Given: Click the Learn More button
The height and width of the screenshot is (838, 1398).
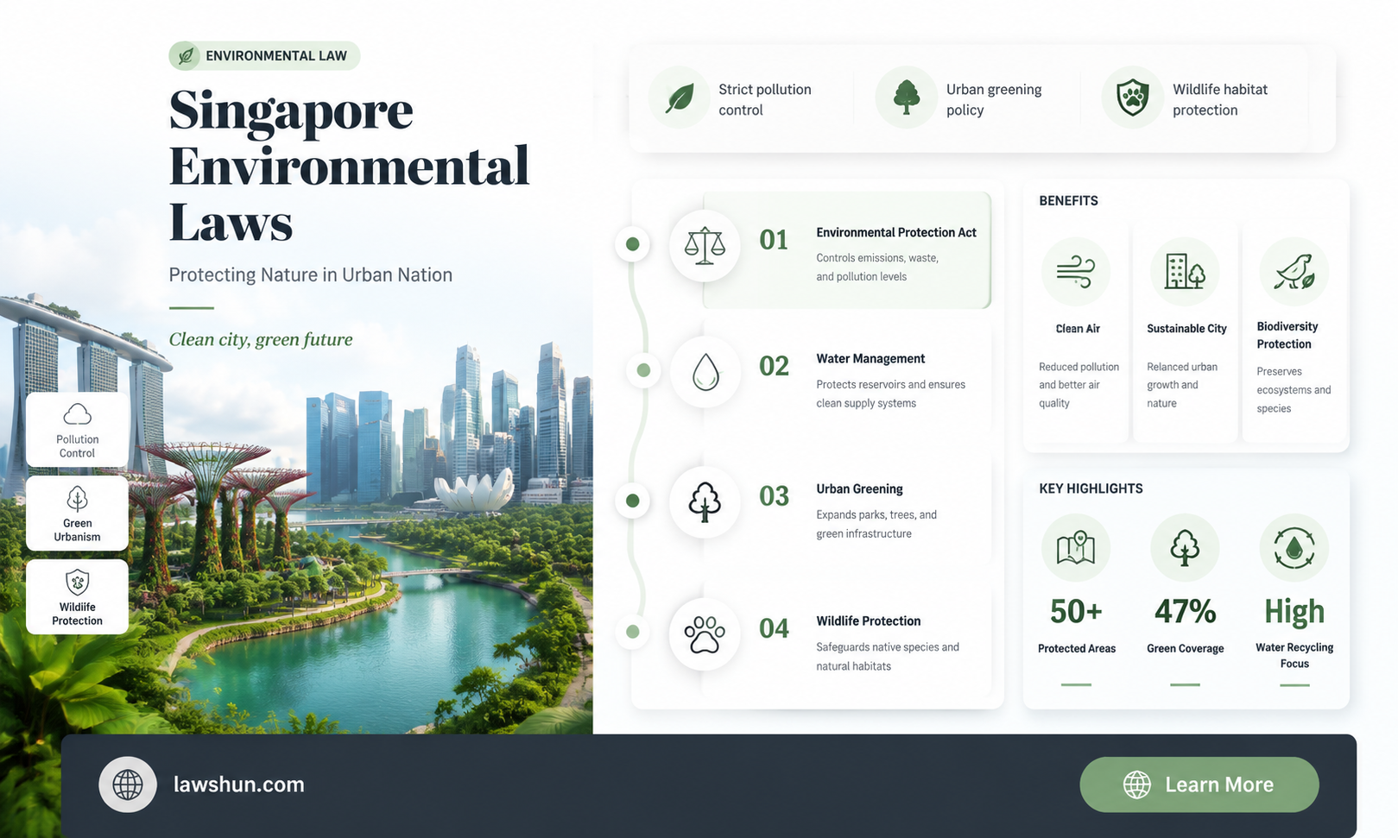Looking at the screenshot, I should point(1199,784).
